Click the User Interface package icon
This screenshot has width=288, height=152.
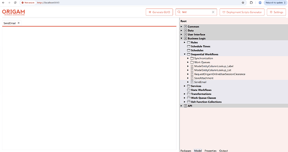point(185,34)
